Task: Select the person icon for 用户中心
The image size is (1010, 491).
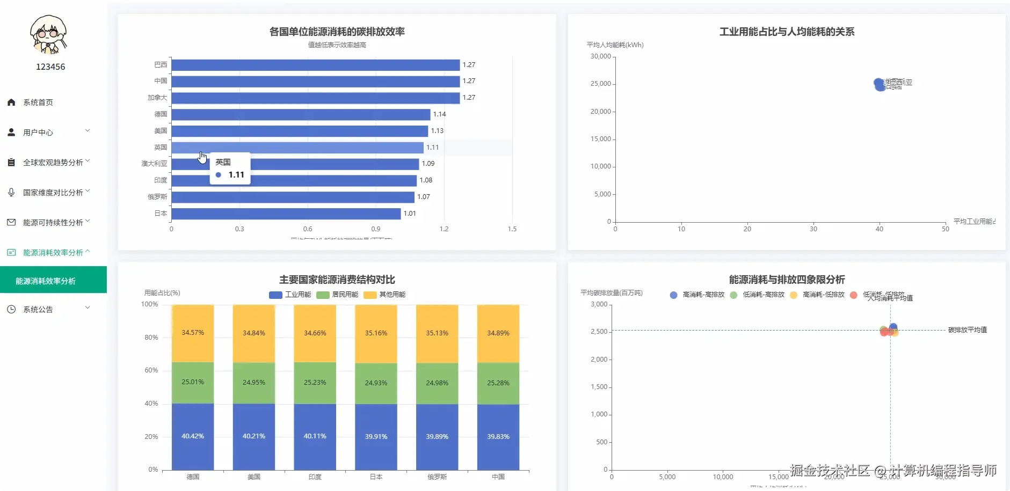Action: tap(11, 132)
